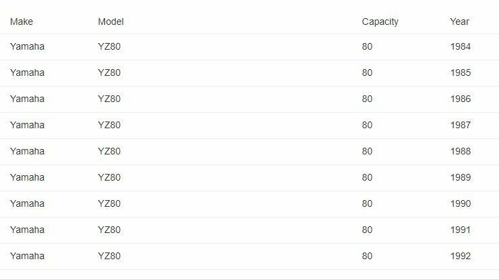499x280 pixels.
Task: Click YZ80 model in 1988 row
Action: click(x=109, y=151)
